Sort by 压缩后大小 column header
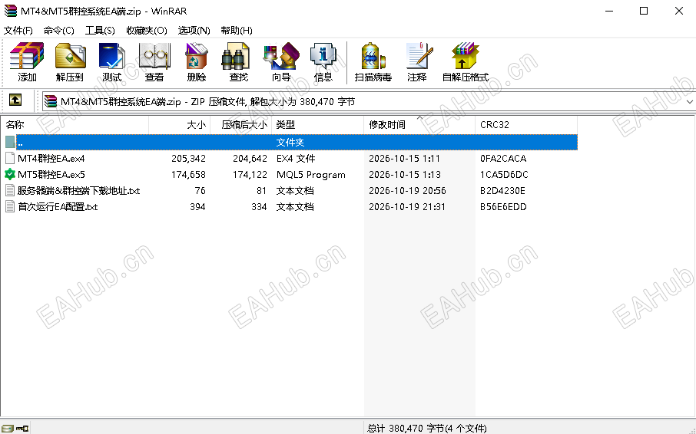This screenshot has height=434, width=696. pos(240,125)
